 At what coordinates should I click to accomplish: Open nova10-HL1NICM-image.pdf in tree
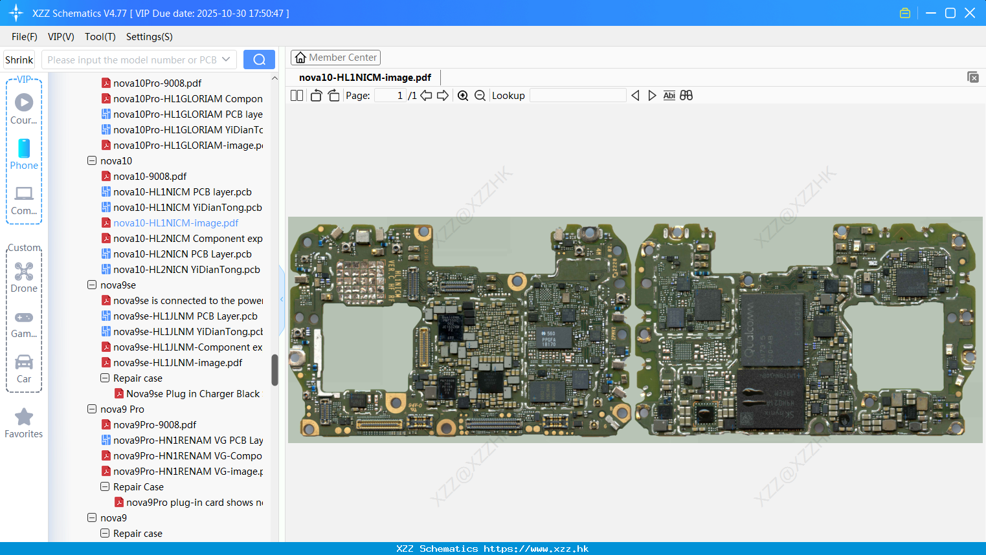[175, 223]
